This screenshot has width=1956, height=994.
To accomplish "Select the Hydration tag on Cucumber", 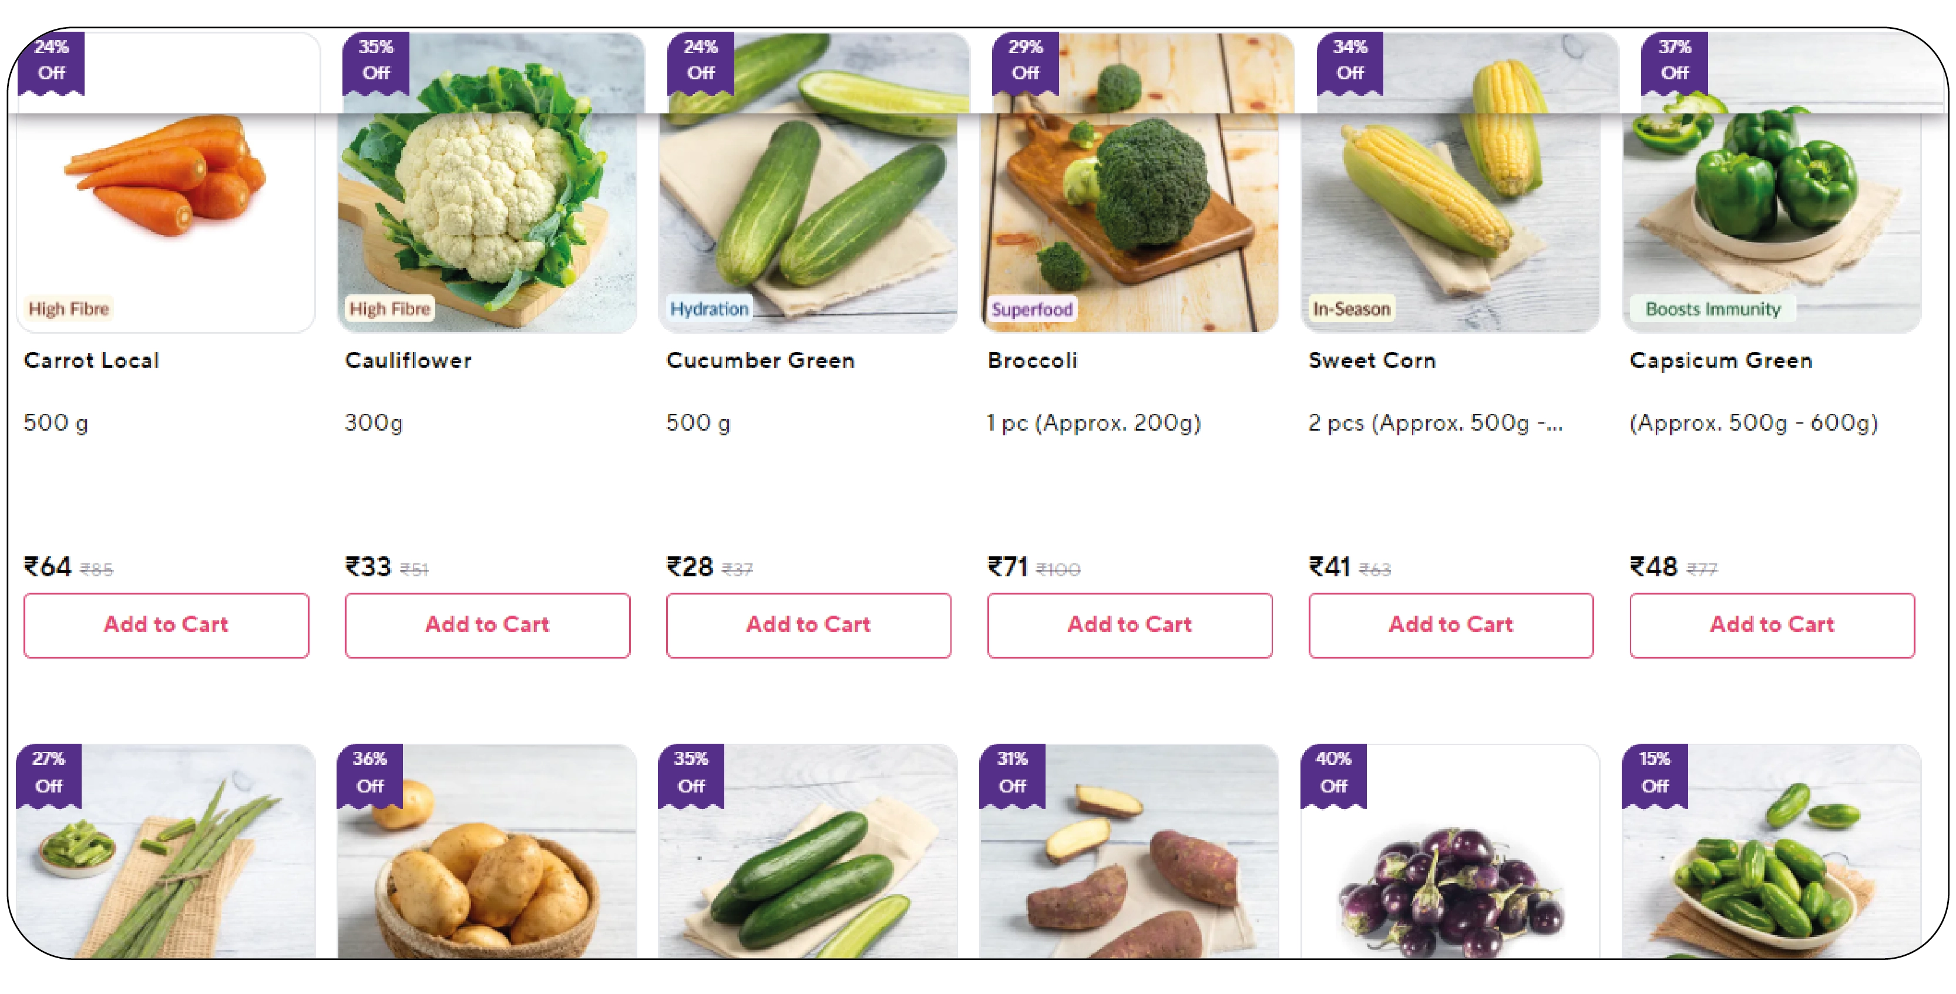I will pyautogui.click(x=709, y=309).
